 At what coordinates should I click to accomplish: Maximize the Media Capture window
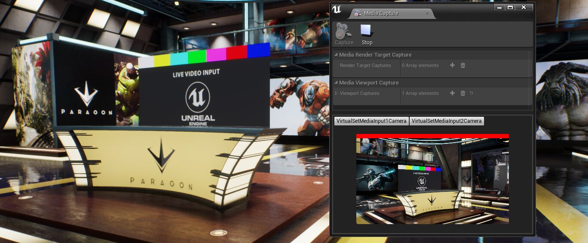point(510,7)
